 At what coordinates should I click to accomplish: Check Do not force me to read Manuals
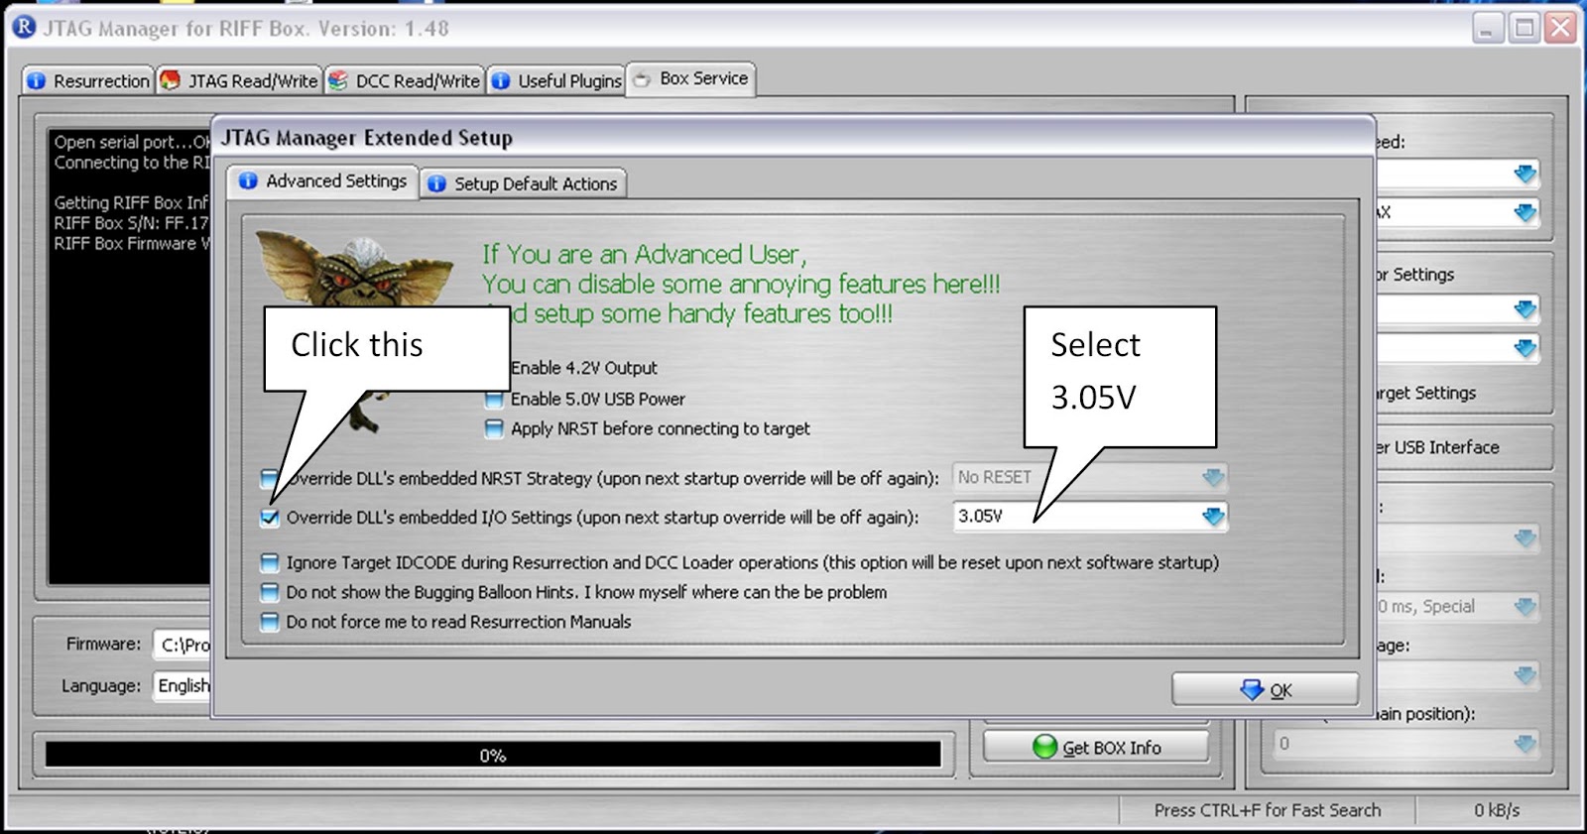pyautogui.click(x=270, y=622)
